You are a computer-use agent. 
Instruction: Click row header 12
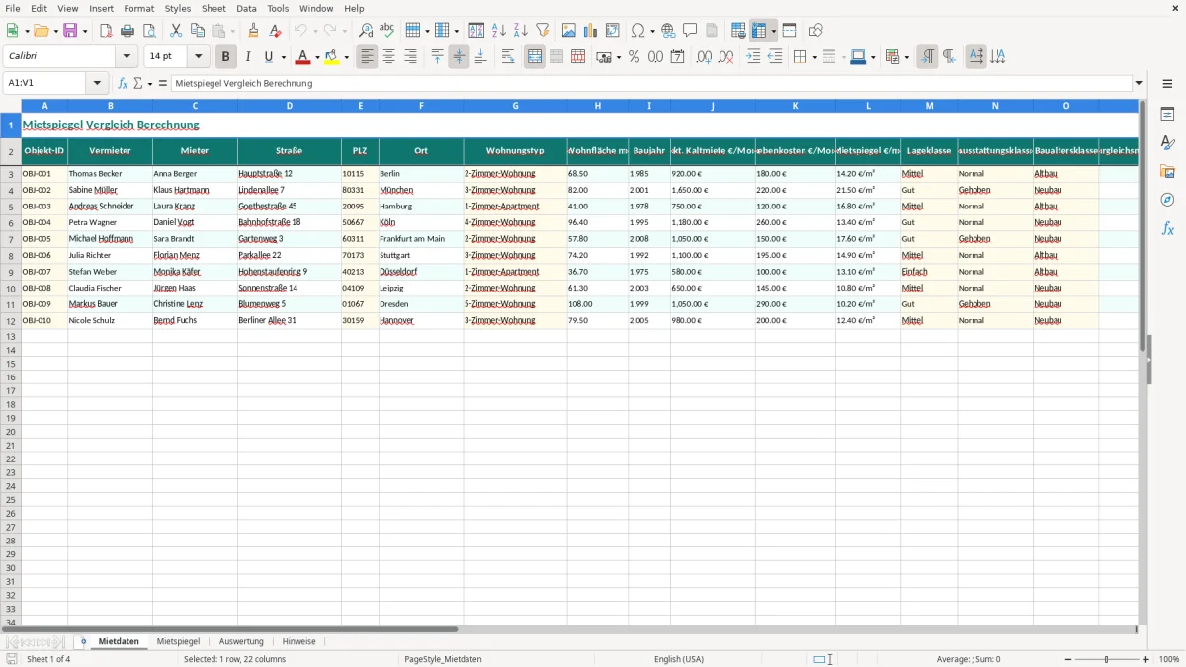point(11,320)
